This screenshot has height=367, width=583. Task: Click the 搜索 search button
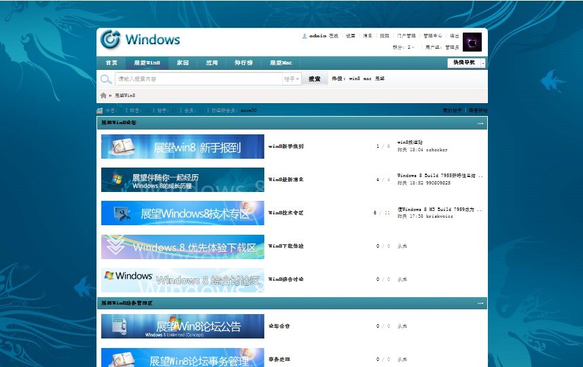click(315, 79)
